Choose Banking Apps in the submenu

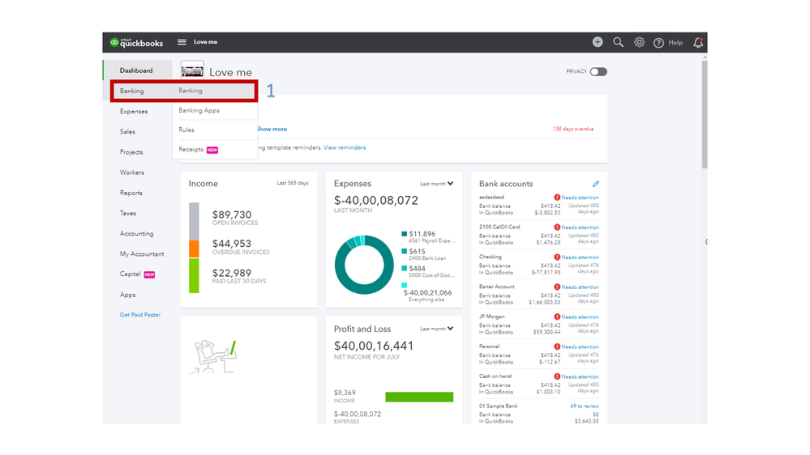[199, 110]
